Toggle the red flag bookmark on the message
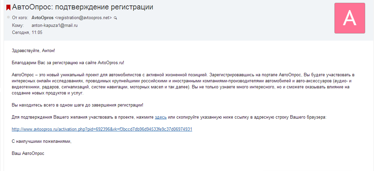 point(8,7)
